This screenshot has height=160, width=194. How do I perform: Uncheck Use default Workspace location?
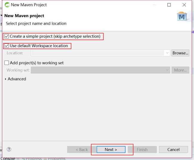7,46
